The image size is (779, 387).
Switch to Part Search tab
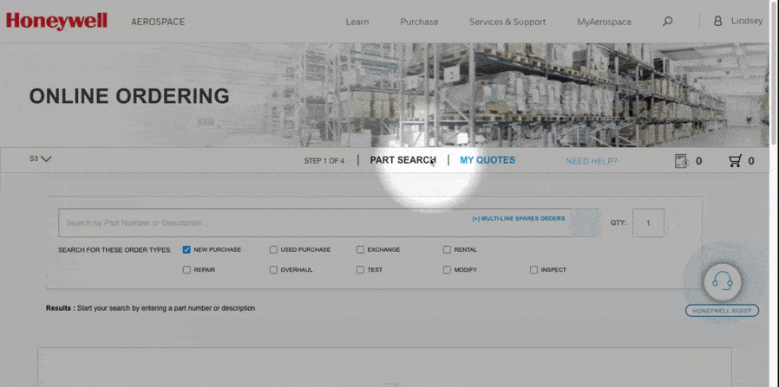pos(403,160)
